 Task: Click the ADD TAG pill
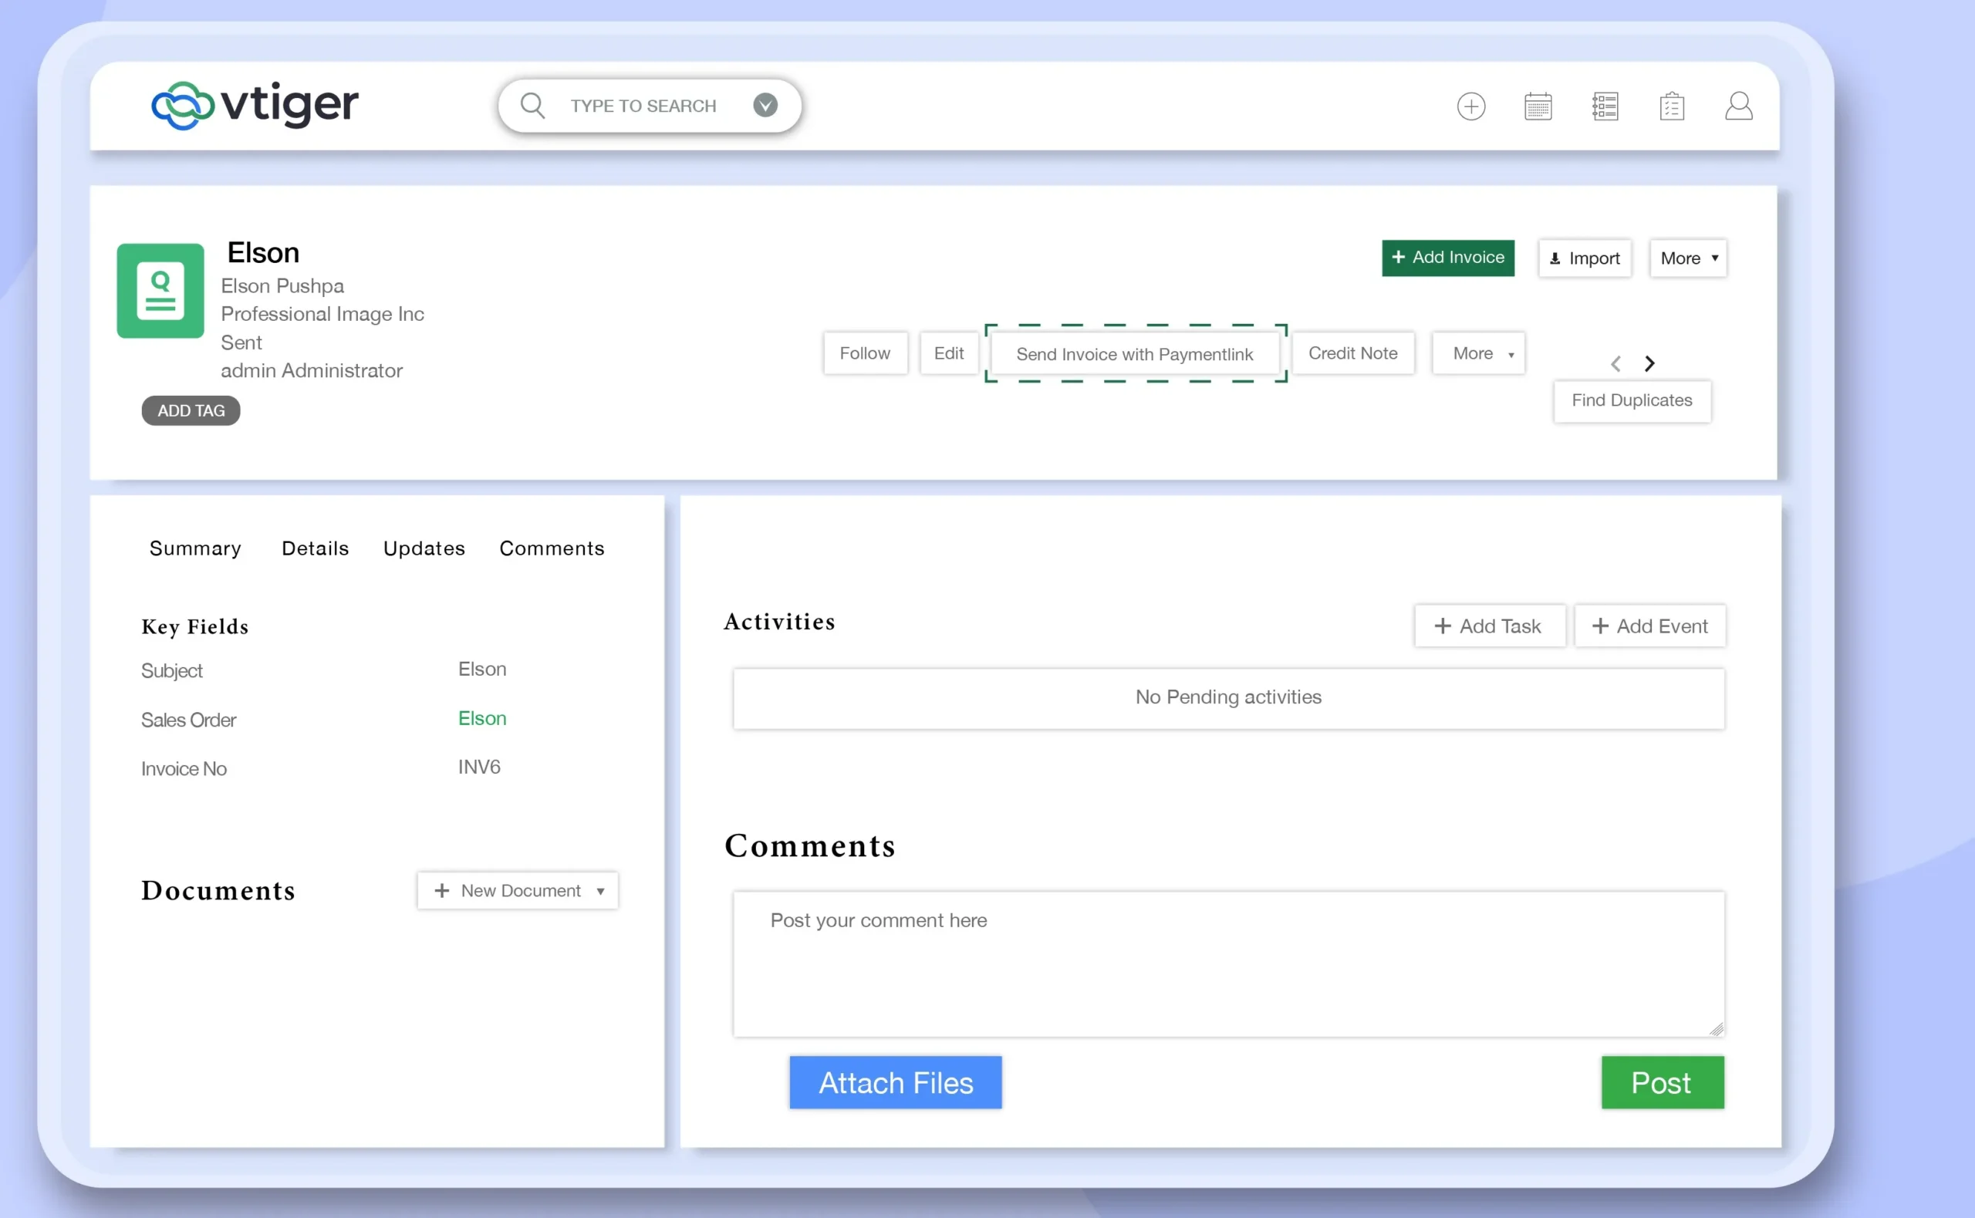point(191,411)
